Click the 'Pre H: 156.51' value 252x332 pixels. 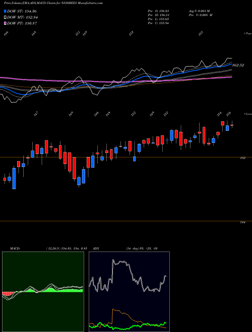(x=158, y=15)
